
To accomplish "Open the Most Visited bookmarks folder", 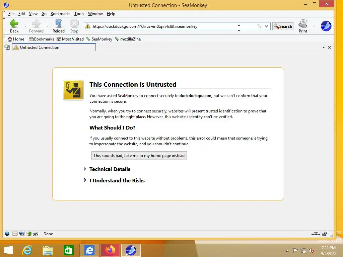I will pos(70,39).
